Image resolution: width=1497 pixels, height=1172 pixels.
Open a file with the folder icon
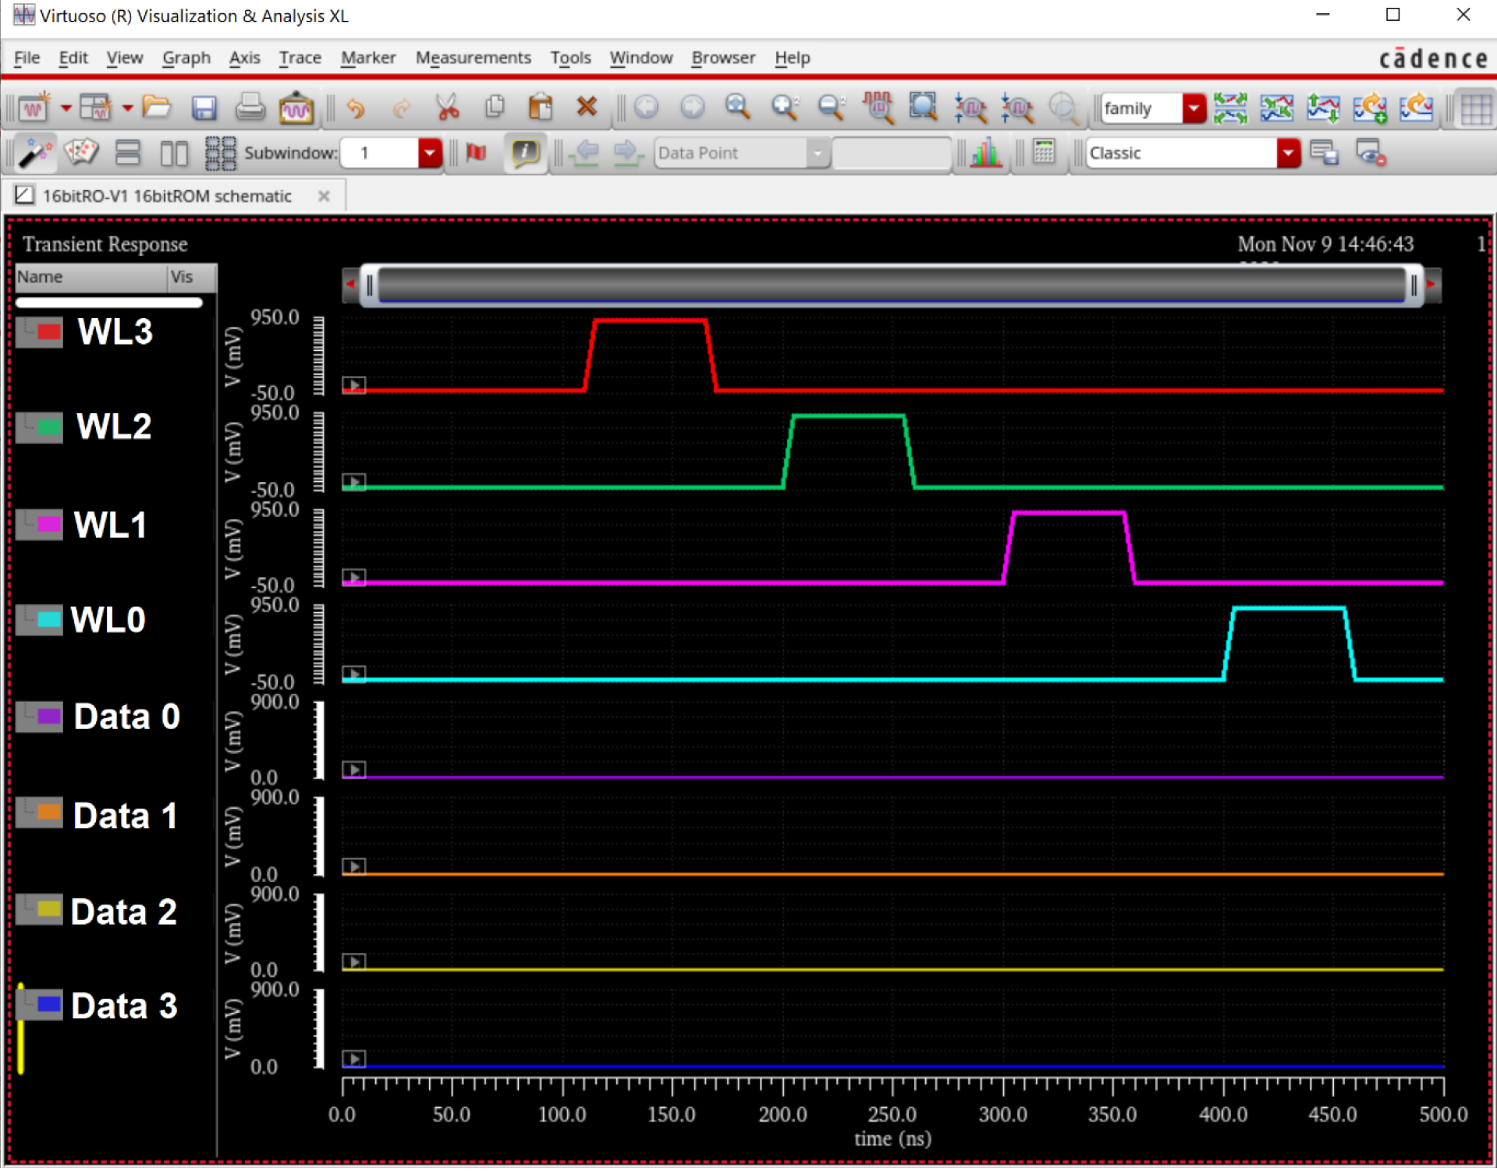tap(157, 107)
